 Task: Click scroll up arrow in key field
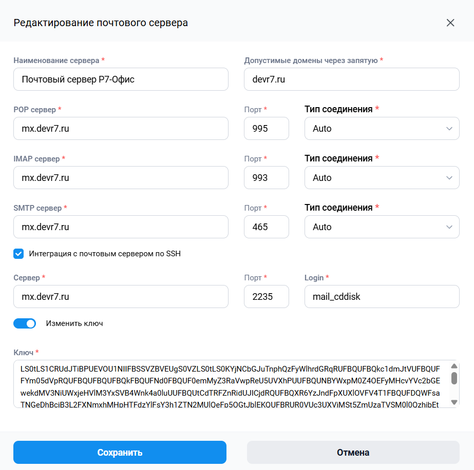454,366
